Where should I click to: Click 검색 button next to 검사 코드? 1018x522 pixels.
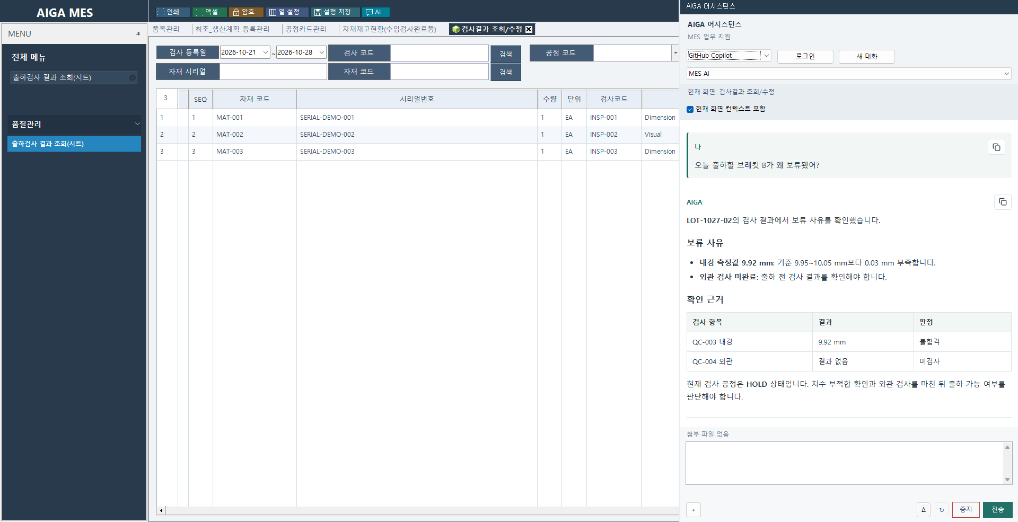tap(506, 54)
